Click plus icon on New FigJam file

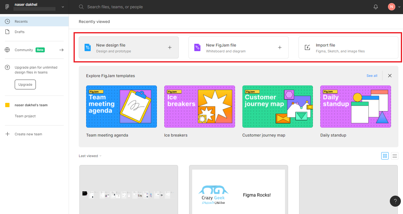[279, 47]
